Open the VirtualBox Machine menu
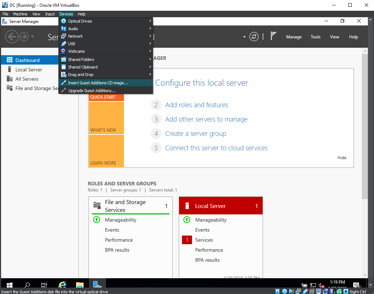The height and width of the screenshot is (294, 374). (20, 14)
